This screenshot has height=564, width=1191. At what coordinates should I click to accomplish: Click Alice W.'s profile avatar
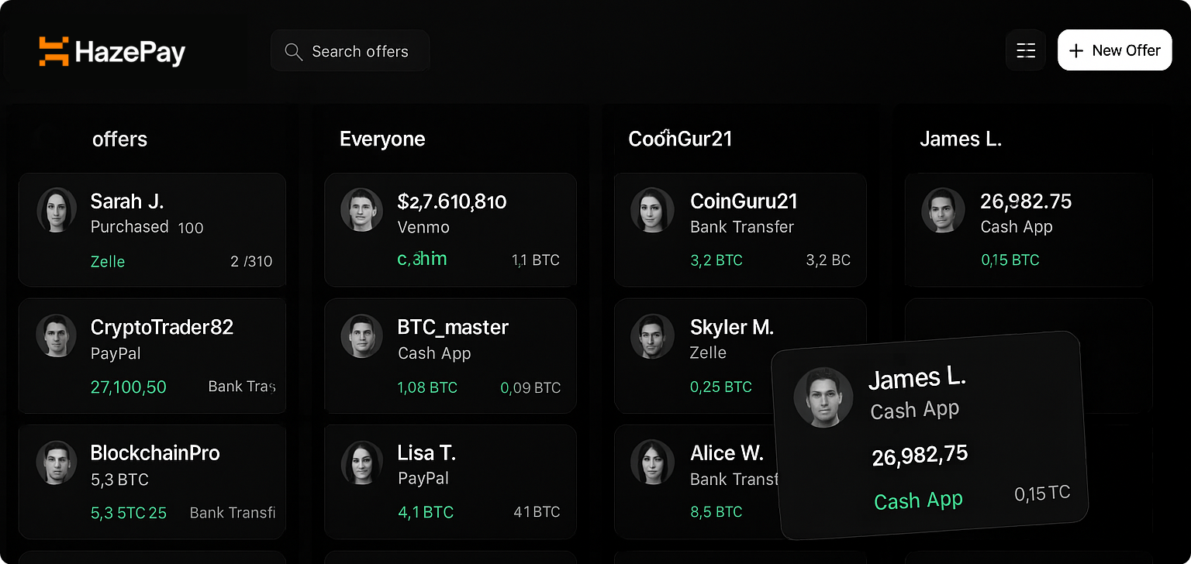click(651, 463)
